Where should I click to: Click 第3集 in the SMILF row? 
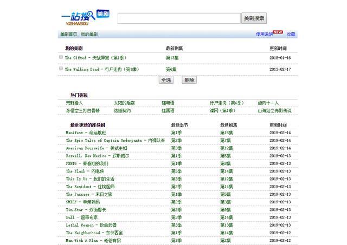[x=226, y=202]
